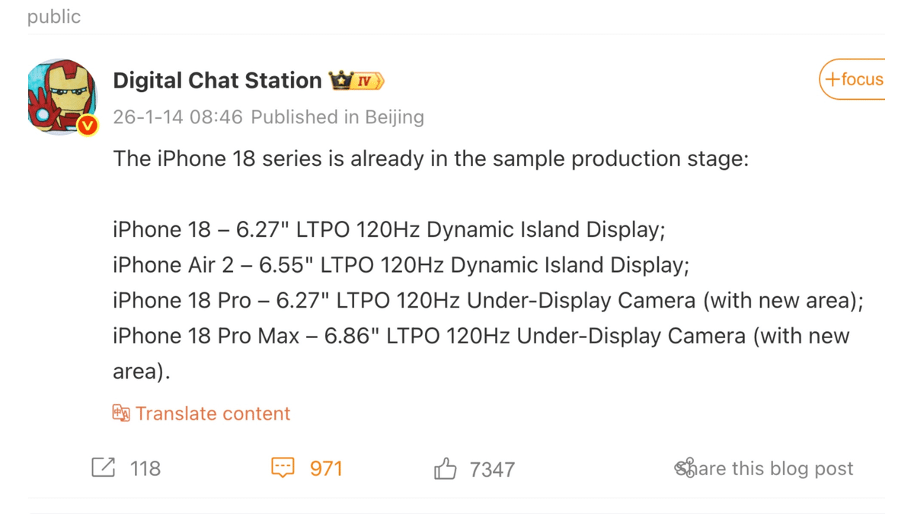Click the orange verified V badge

tap(88, 125)
